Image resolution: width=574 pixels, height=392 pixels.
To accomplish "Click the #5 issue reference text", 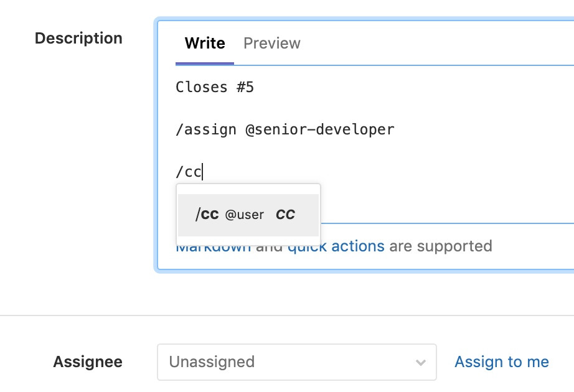I will click(245, 88).
